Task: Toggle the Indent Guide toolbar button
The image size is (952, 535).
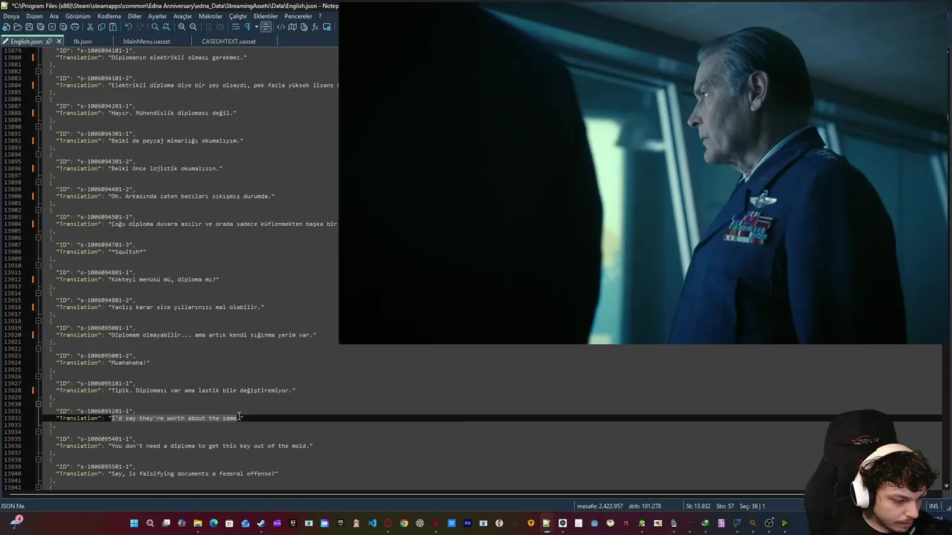Action: coord(266,27)
